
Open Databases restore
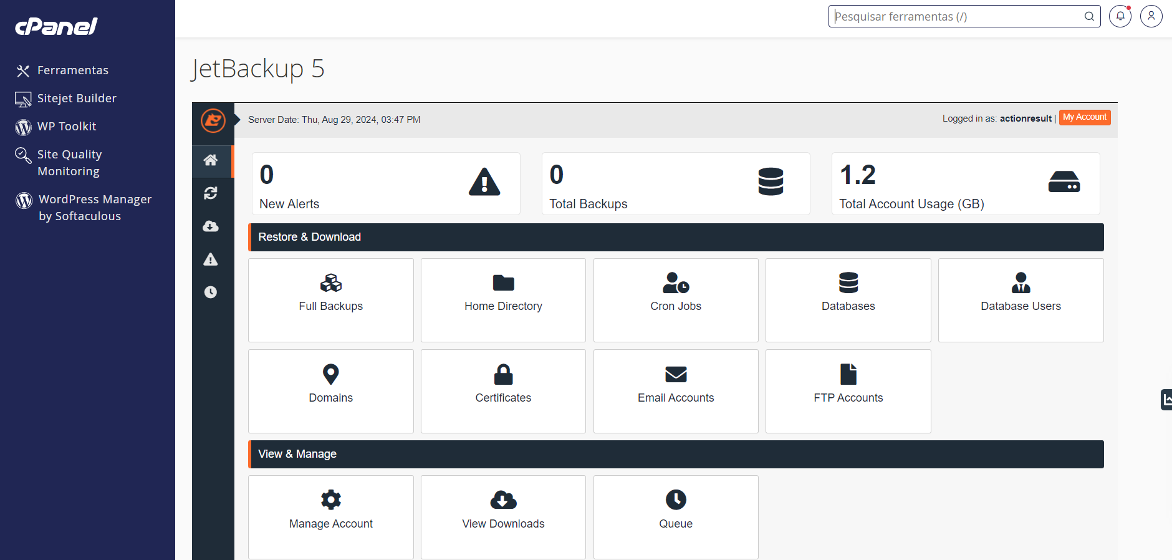848,300
